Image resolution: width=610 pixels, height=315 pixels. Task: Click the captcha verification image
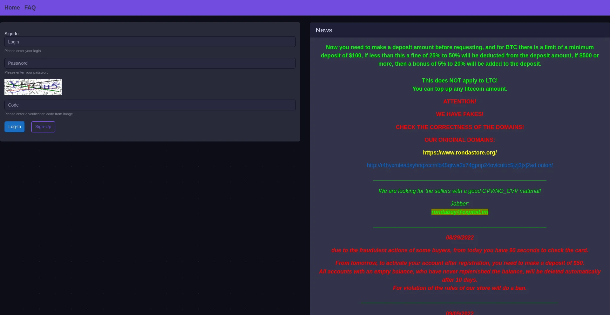pyautogui.click(x=33, y=87)
